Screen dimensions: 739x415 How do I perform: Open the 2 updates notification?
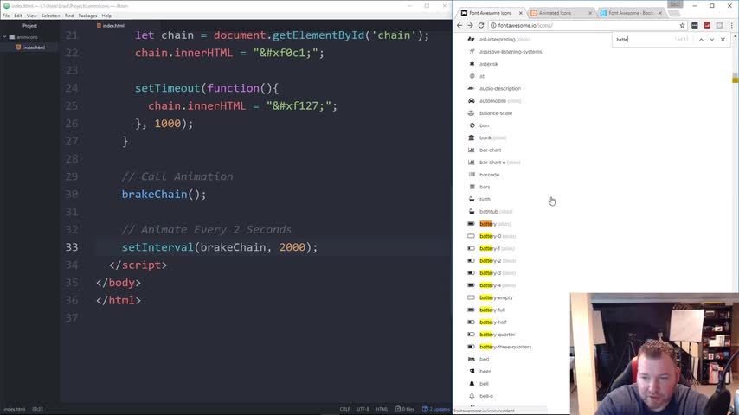(436, 409)
